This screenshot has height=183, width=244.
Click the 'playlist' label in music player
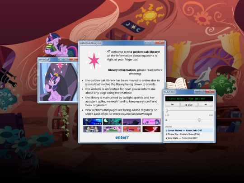point(169,127)
